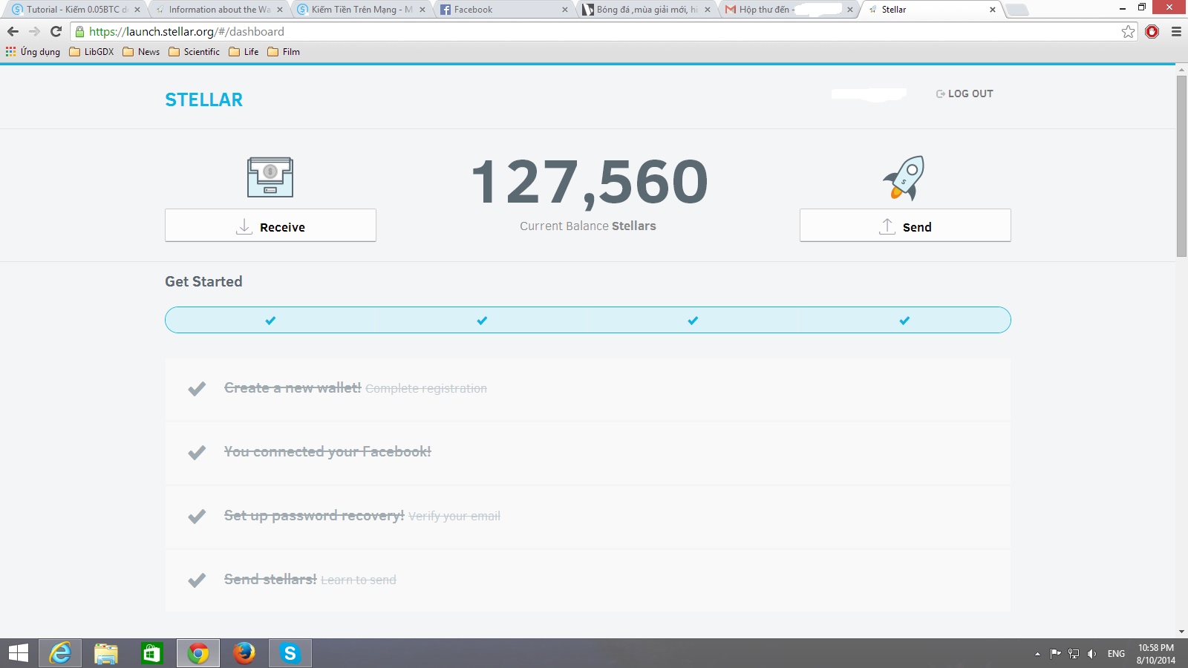
Task: Open a new tab button
Action: pos(1017,10)
